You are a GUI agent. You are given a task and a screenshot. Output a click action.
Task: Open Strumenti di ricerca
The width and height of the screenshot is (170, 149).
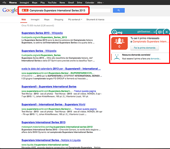pyautogui.click(x=95, y=20)
